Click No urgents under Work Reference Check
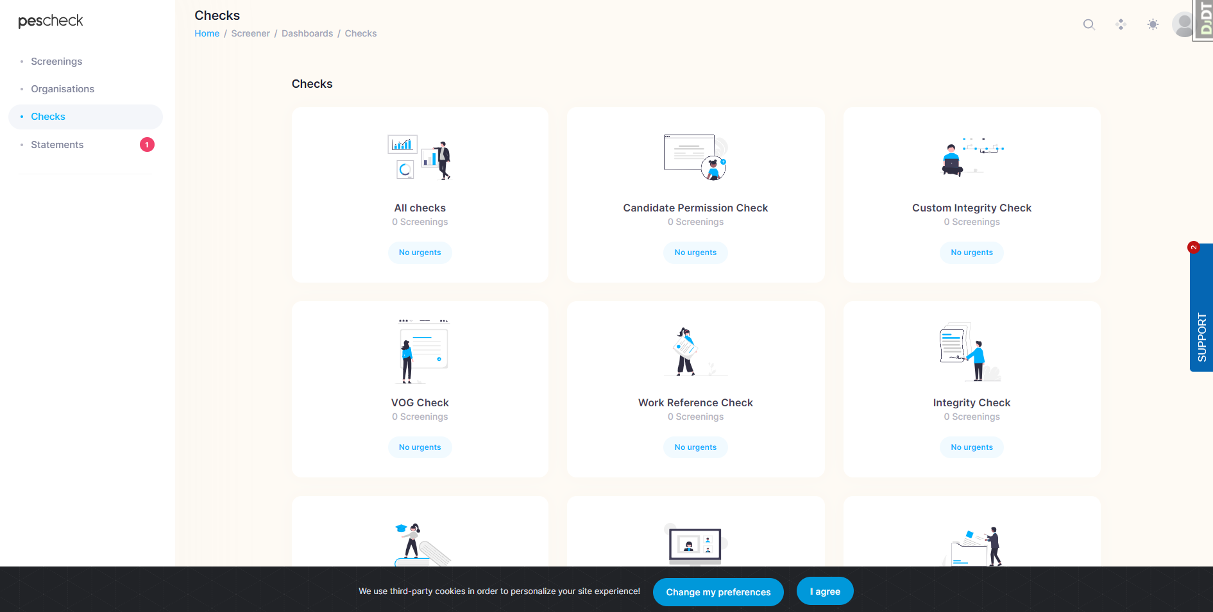1213x612 pixels. click(695, 447)
